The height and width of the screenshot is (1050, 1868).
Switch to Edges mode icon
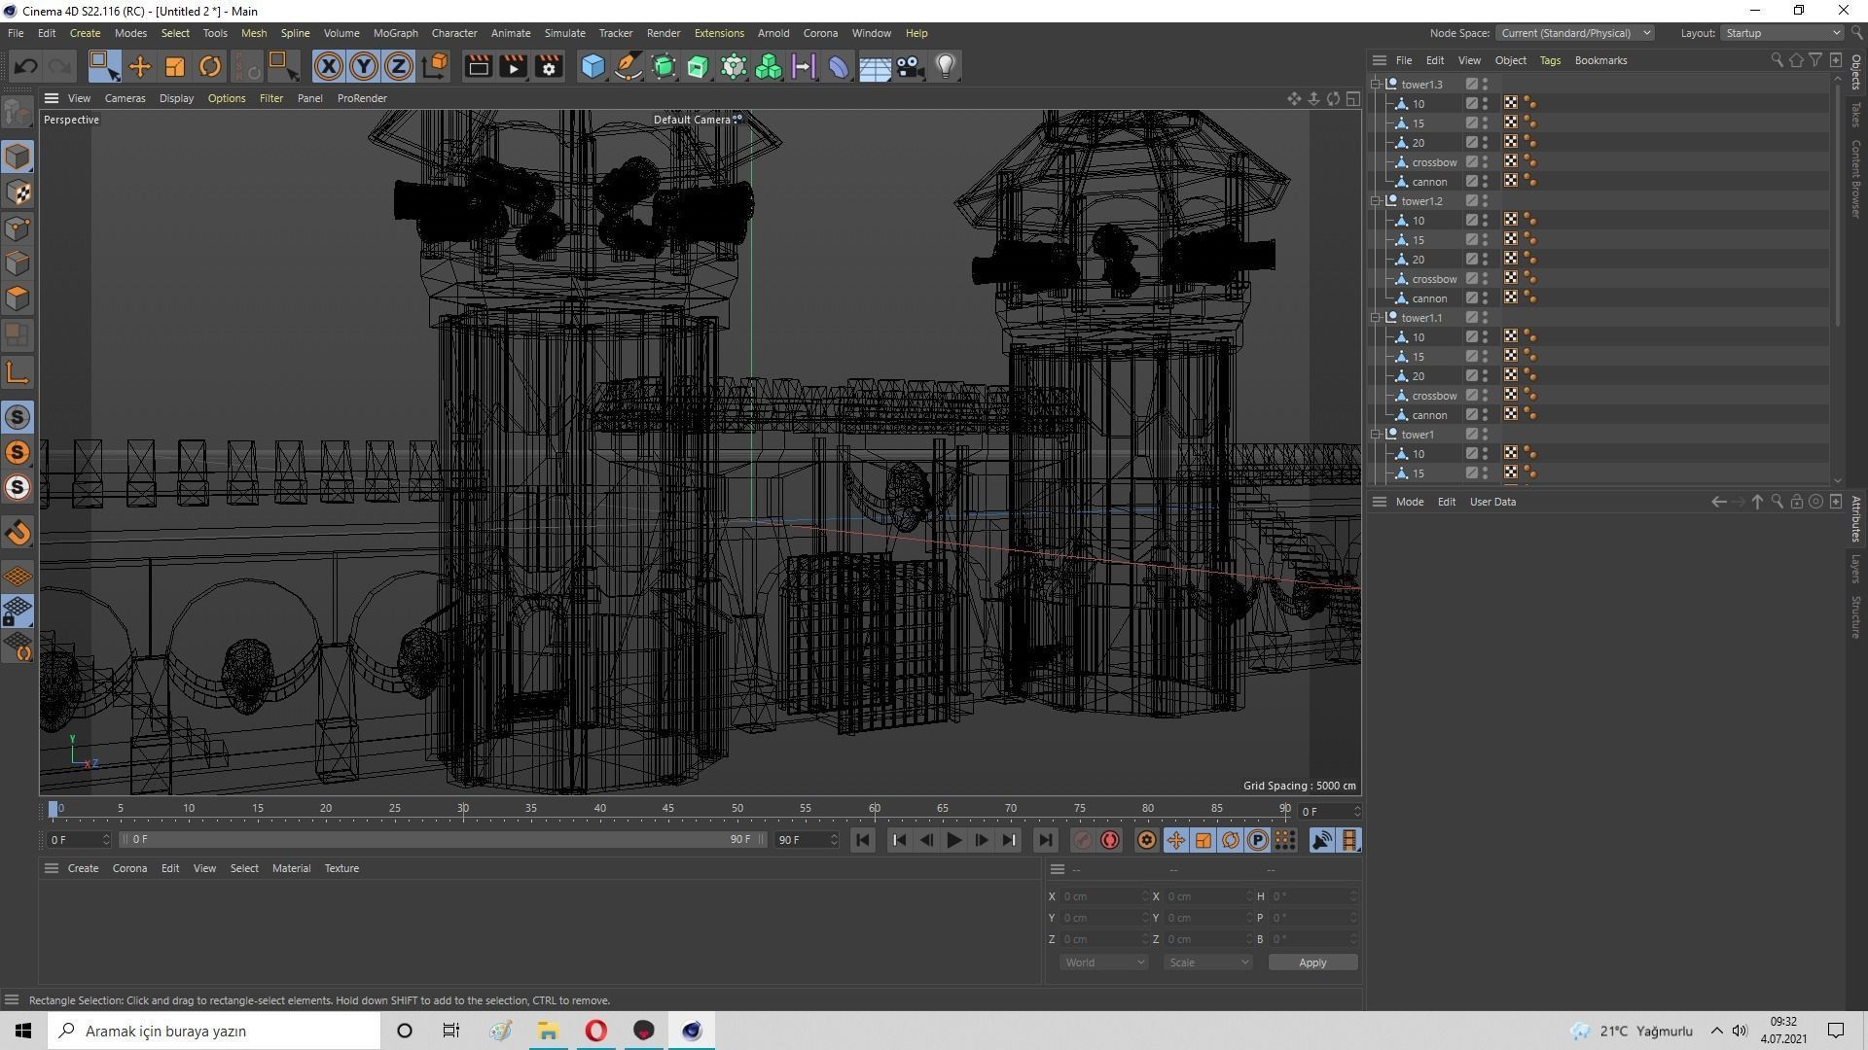point(18,263)
